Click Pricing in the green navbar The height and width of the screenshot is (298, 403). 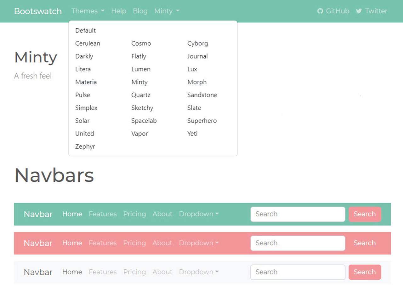(x=134, y=214)
